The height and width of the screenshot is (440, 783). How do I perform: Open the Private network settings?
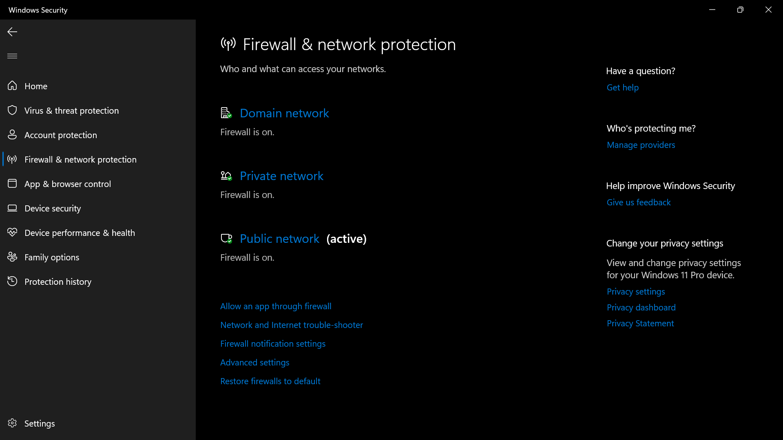click(x=281, y=176)
